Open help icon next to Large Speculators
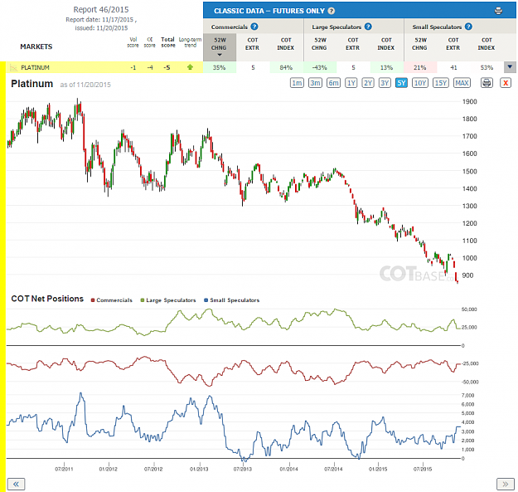The height and width of the screenshot is (492, 518). pyautogui.click(x=368, y=27)
